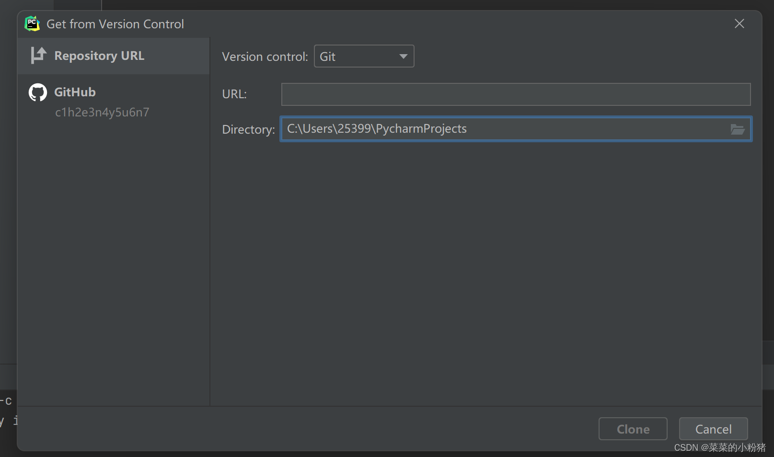
Task: Browse for directory with folder icon
Action: [x=737, y=129]
